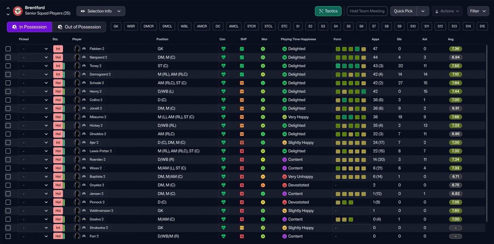Switch to Out of Possession tab
The width and height of the screenshot is (494, 244).
(79, 27)
